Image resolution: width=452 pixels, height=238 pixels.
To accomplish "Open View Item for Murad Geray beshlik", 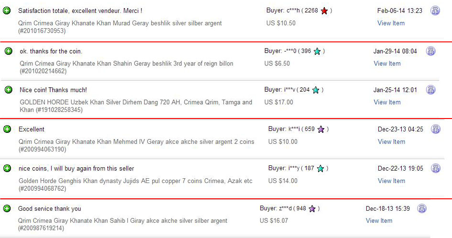I will [x=391, y=23].
